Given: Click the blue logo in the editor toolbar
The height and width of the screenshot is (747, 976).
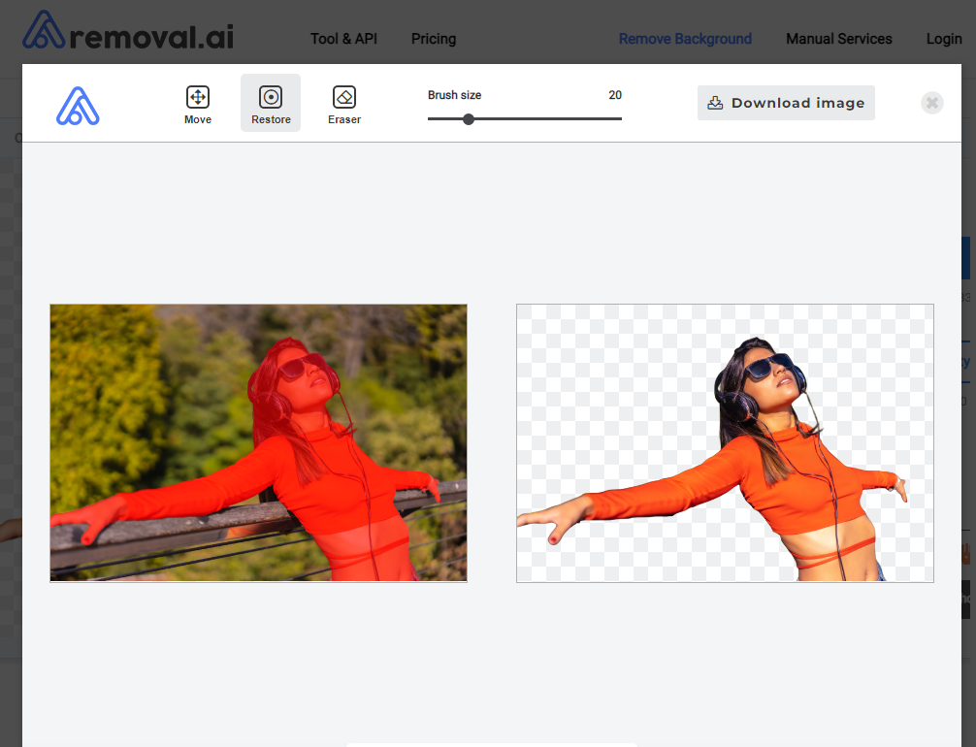Looking at the screenshot, I should click(78, 106).
